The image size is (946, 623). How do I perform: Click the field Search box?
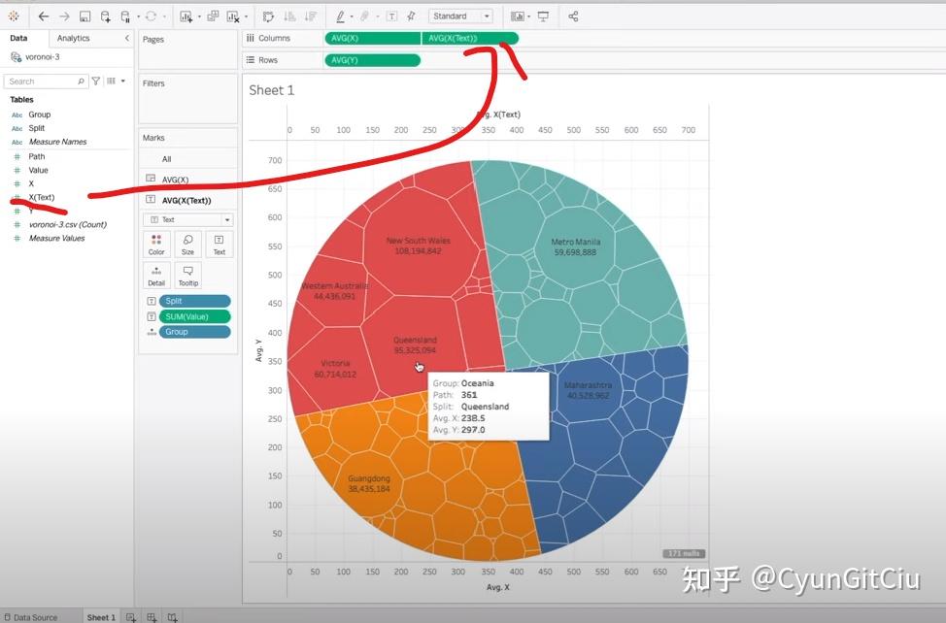(46, 82)
